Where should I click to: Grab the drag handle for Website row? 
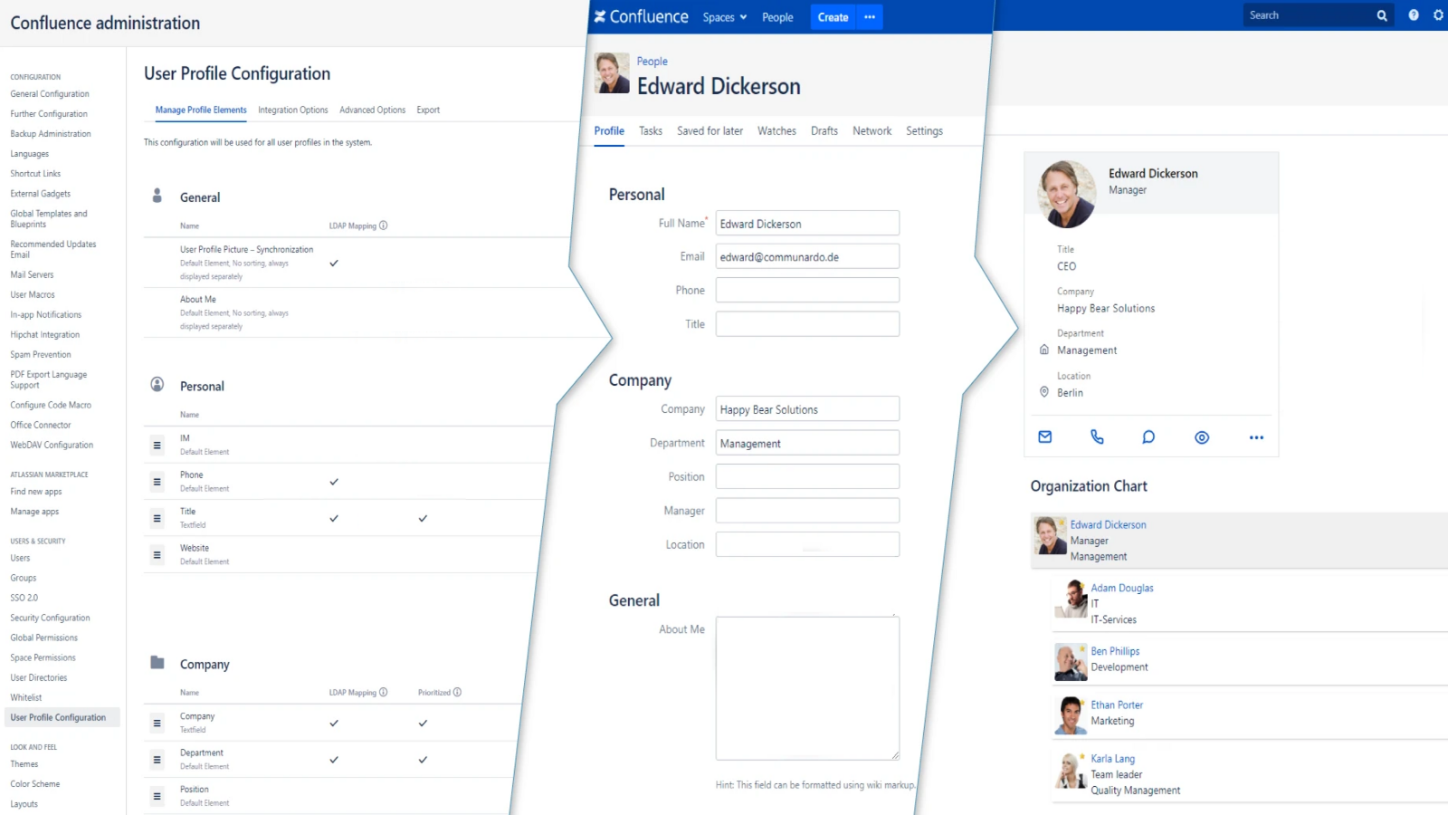pos(157,555)
